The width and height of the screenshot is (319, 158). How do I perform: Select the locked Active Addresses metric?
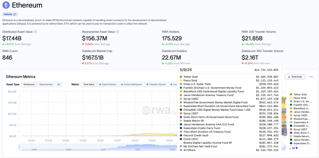tap(132, 84)
